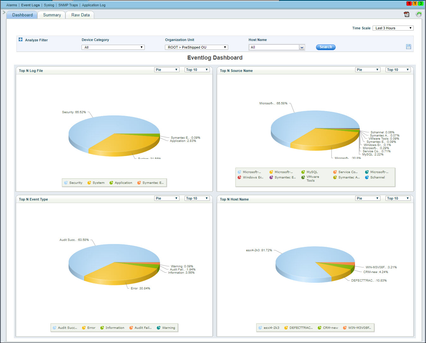Expand the left side panel arrow
The width and height of the screenshot is (426, 343).
(4, 12)
